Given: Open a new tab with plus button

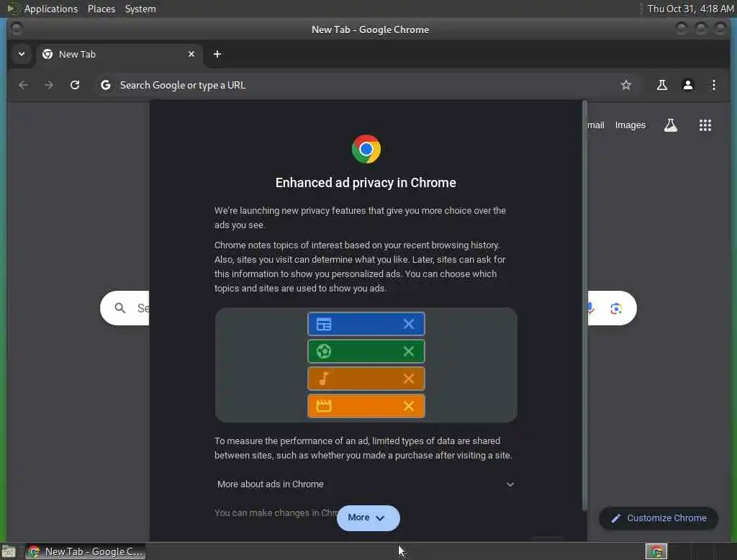Looking at the screenshot, I should click(217, 54).
